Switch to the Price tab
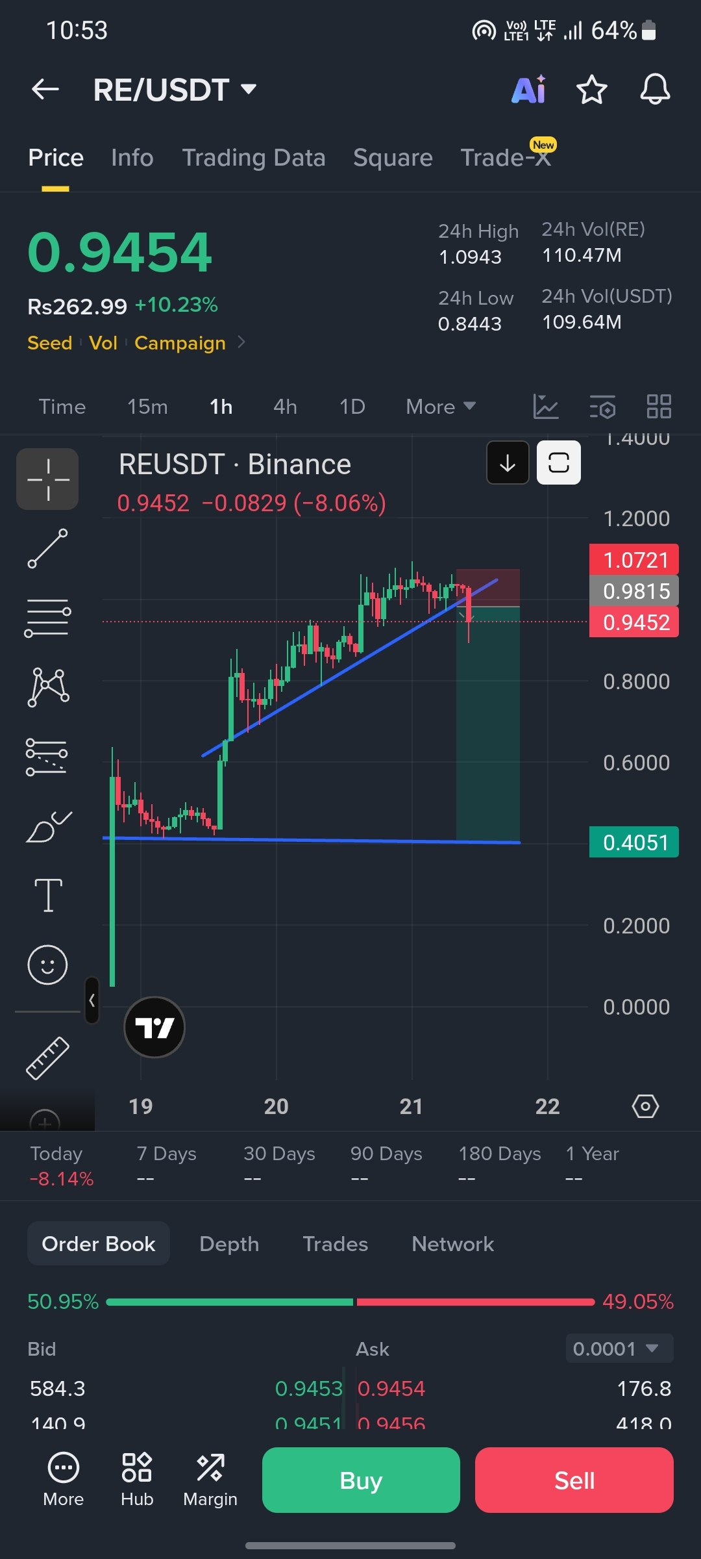Viewport: 701px width, 1559px height. tap(56, 158)
